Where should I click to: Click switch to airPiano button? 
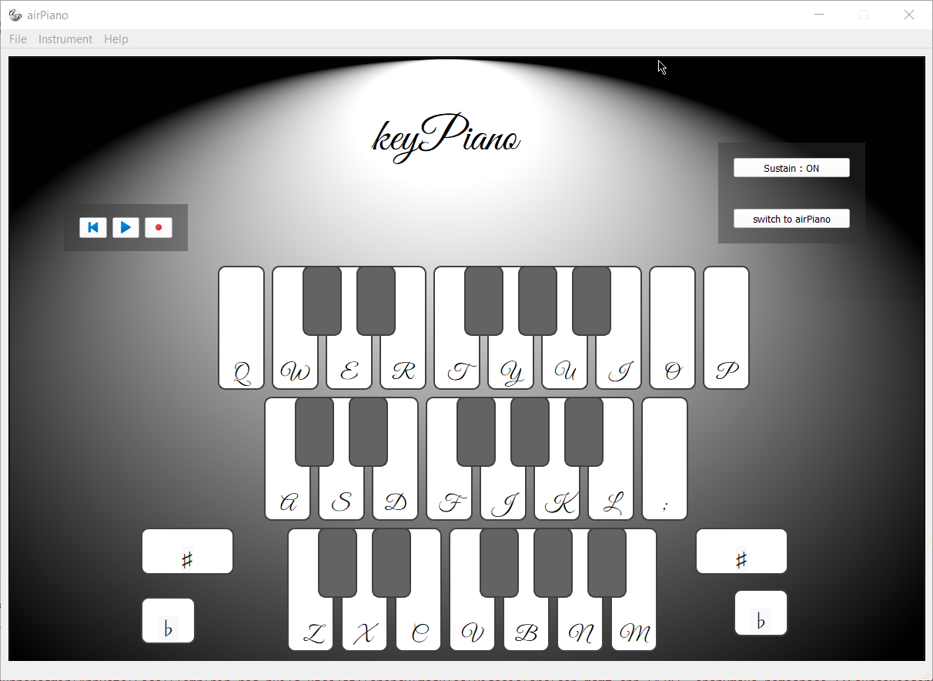coord(791,219)
